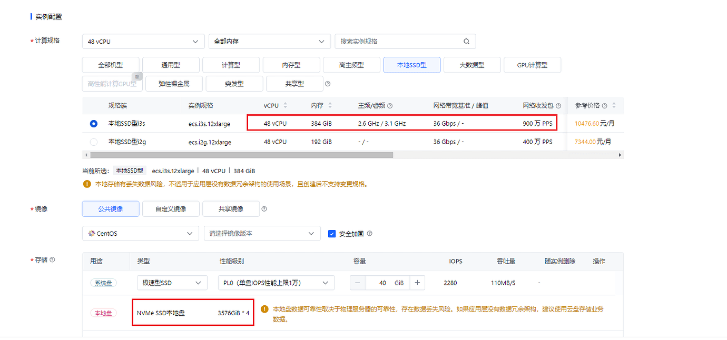The width and height of the screenshot is (727, 340).
Task: Click the system disk capacity value field
Action: tap(387, 283)
